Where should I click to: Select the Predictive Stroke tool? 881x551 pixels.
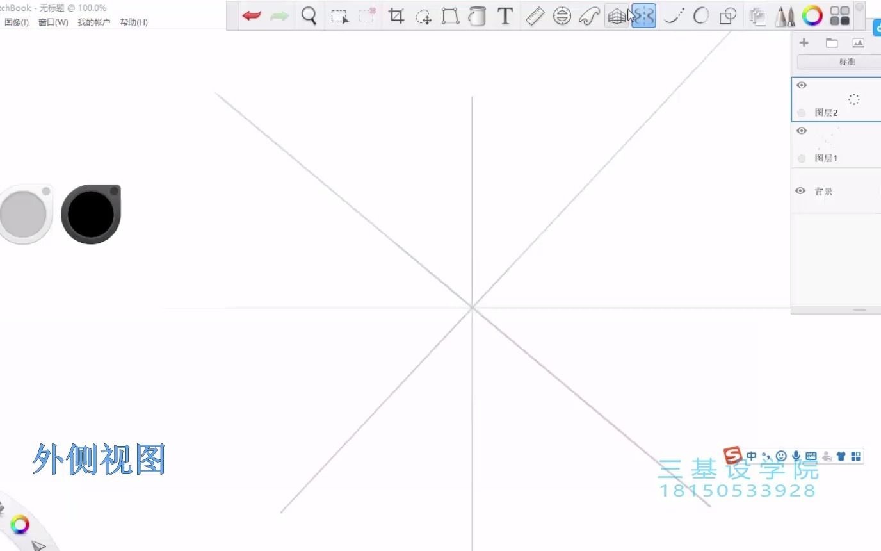(x=701, y=16)
